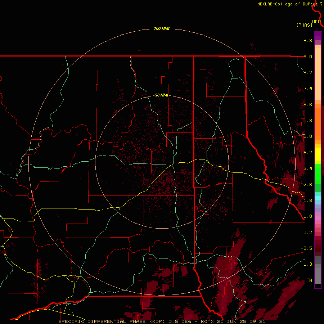Click the 50 NMI range ring label
This screenshot has width=324, height=324.
click(x=162, y=95)
